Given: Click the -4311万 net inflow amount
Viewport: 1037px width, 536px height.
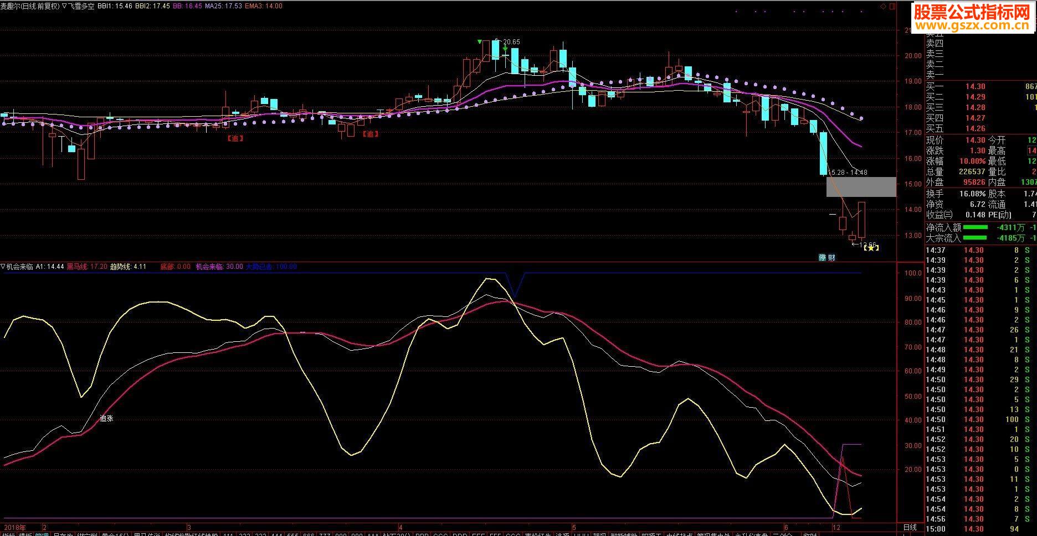Looking at the screenshot, I should 1011,227.
